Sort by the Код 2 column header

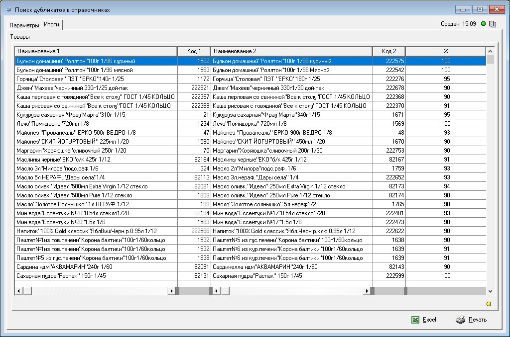click(389, 51)
